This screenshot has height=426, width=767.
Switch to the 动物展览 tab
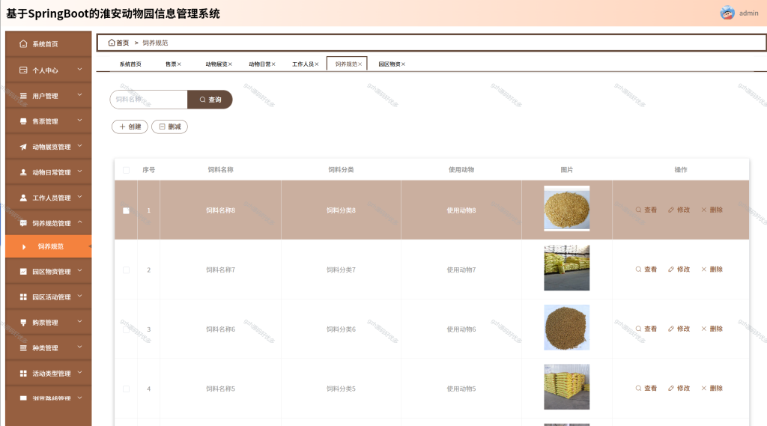[216, 64]
